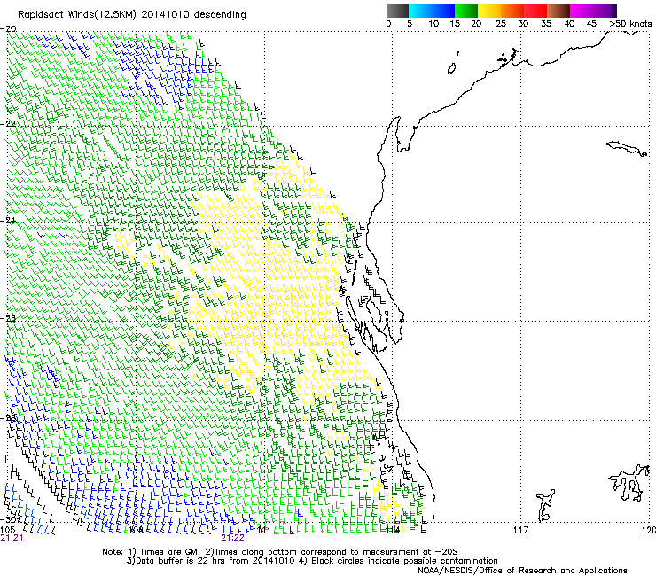656x576 pixels.
Task: Click the '-20' latitude axis label
Action: coord(8,29)
